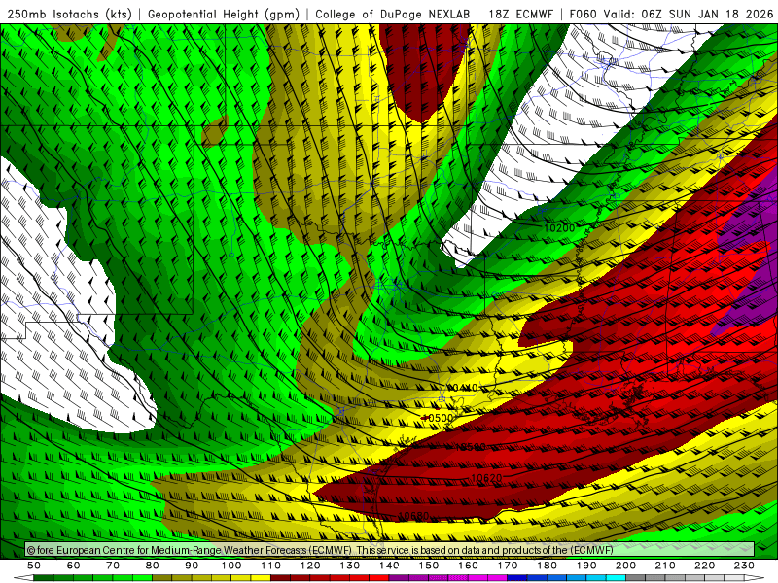The height and width of the screenshot is (583, 778).
Task: Click the 140 label on the color scale
Action: click(x=389, y=566)
